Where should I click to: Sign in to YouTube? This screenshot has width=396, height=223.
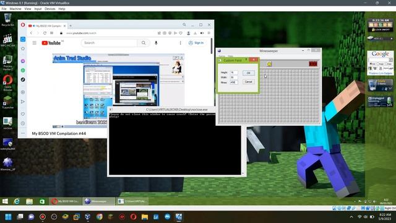click(196, 43)
